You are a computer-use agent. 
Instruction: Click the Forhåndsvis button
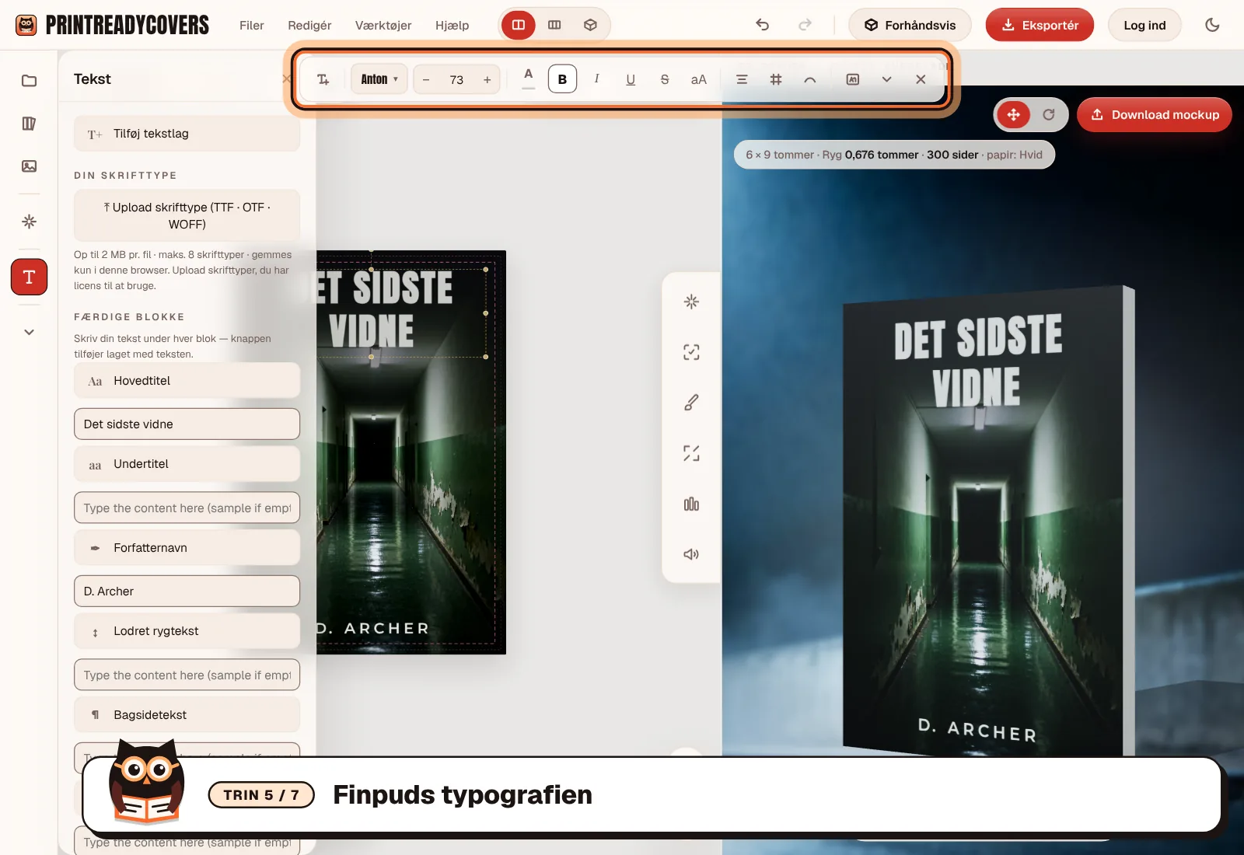tap(910, 25)
